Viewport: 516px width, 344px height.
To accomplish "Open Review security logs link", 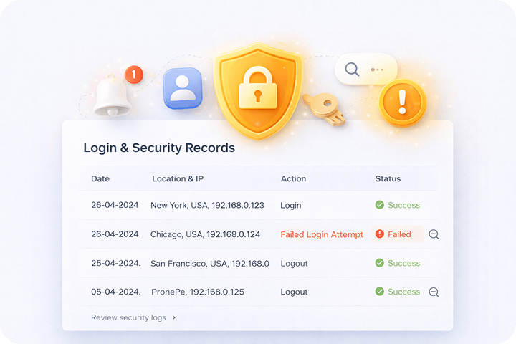I will [x=128, y=317].
